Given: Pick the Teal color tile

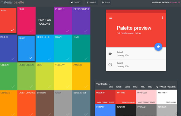Looking at the screenshot, I should point(81,48).
